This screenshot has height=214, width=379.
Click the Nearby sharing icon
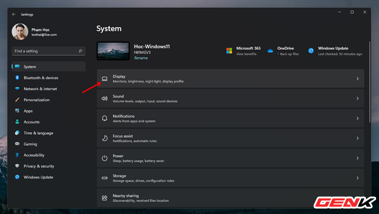[x=104, y=198]
